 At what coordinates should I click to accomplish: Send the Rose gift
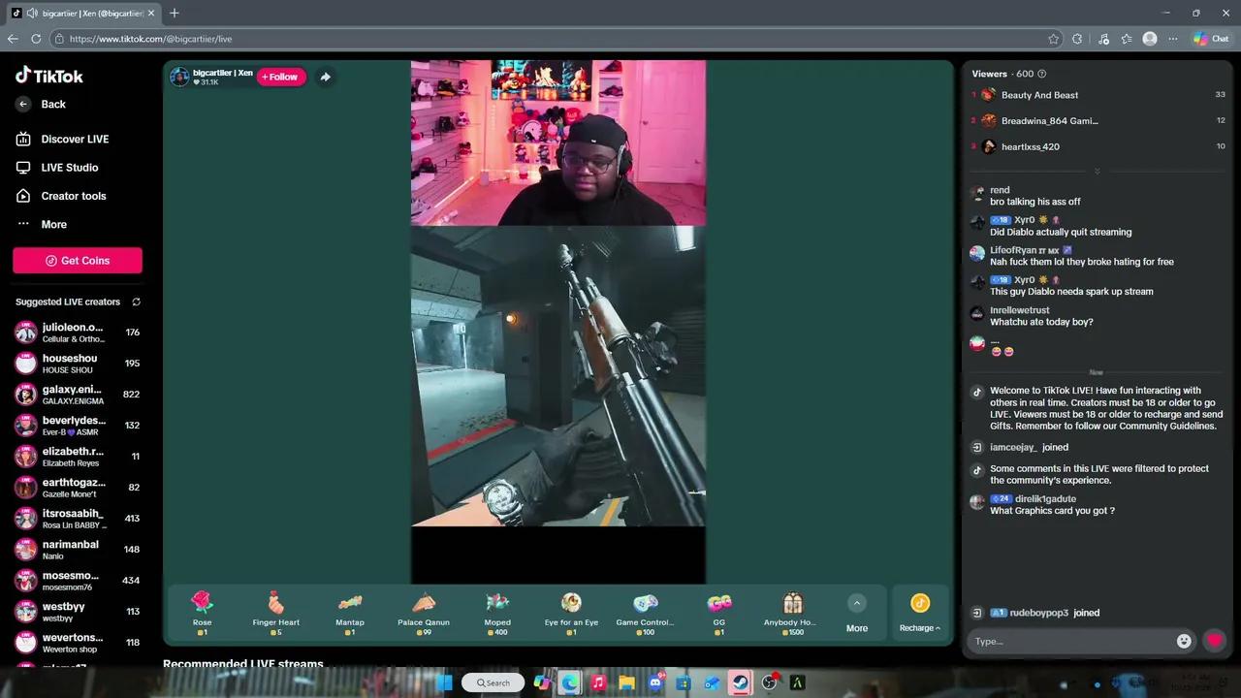(202, 613)
